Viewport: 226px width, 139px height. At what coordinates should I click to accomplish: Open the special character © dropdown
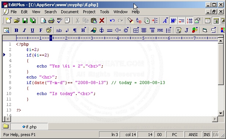coord(126,30)
